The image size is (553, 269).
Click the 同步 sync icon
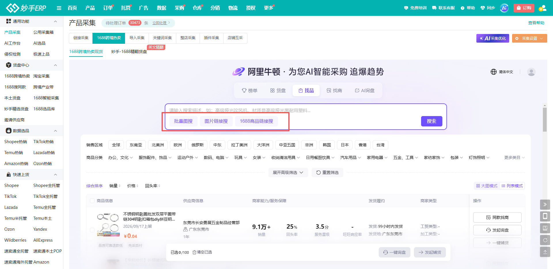(488, 8)
